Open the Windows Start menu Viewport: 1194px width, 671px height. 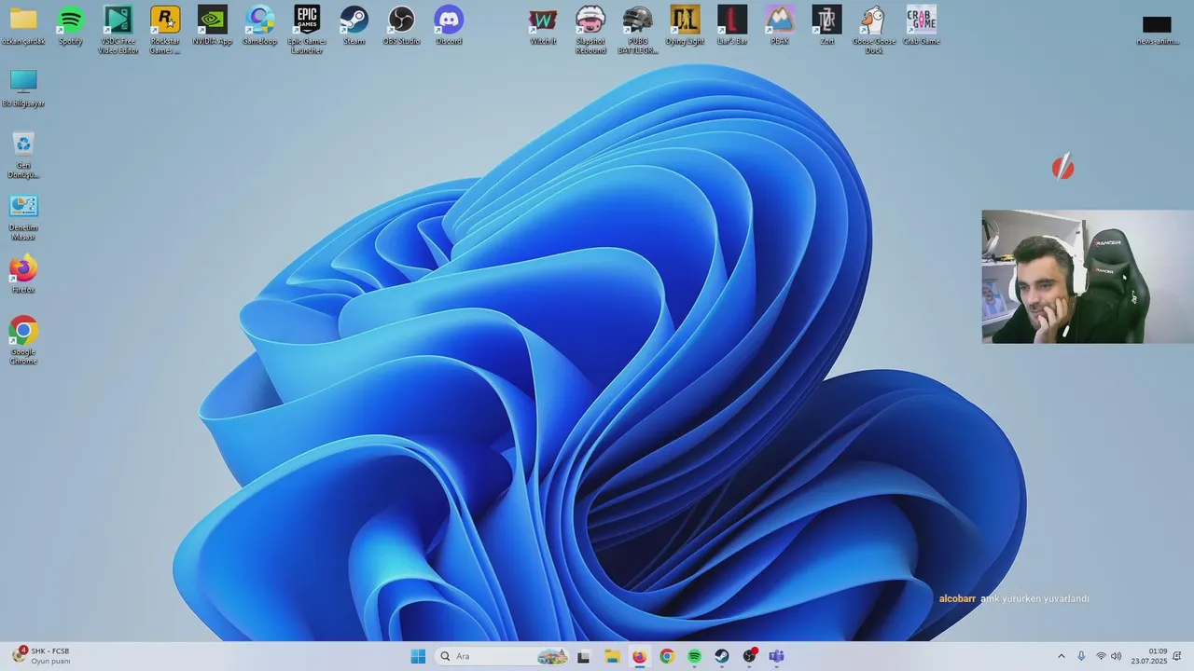click(418, 656)
